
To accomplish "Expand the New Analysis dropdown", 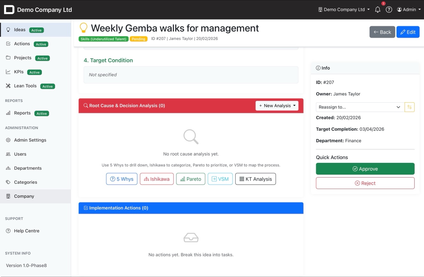I will (277, 106).
